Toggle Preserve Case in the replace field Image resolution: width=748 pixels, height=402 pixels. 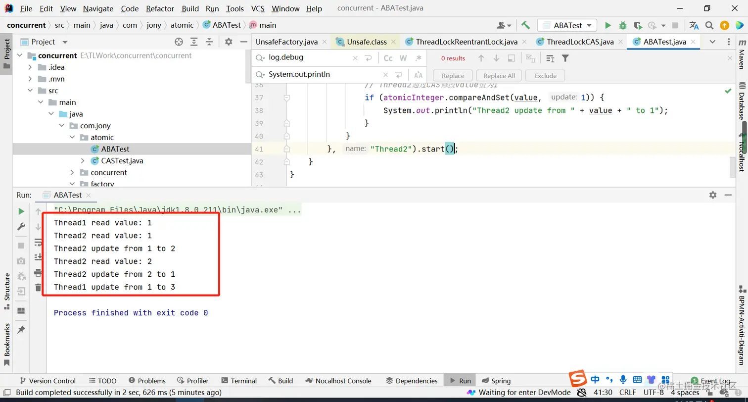click(419, 75)
